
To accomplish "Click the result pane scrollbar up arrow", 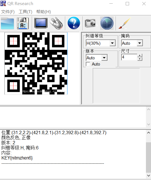I will pos(148,133).
